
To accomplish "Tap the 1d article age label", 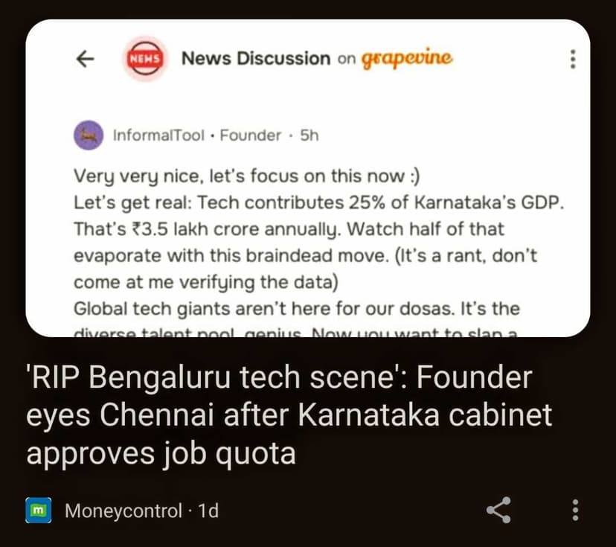I will coord(208,511).
